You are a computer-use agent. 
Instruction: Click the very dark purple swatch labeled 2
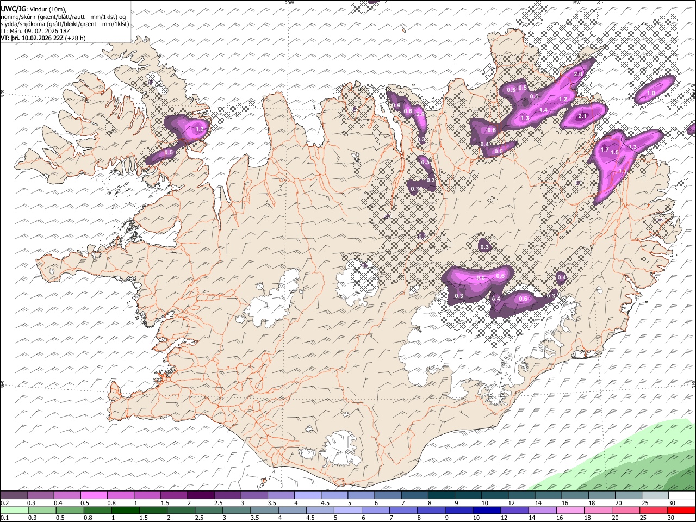point(200,495)
